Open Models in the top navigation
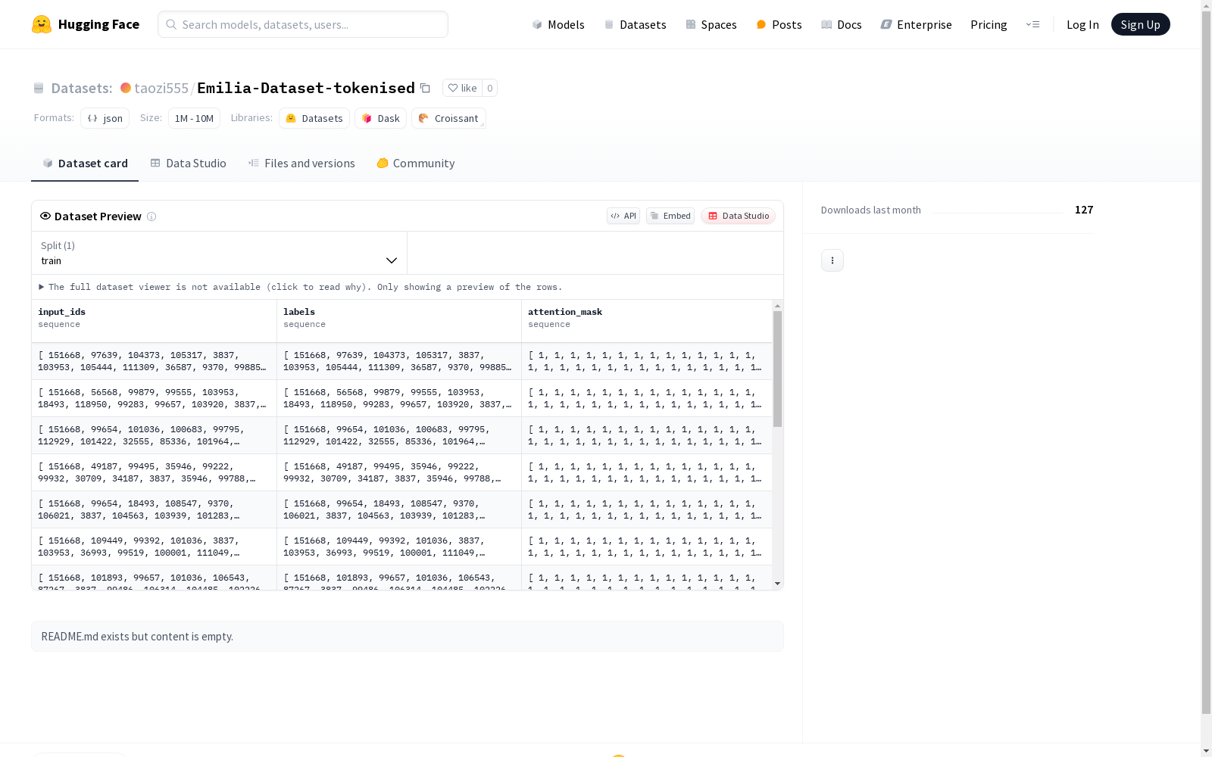1212x757 pixels. tap(558, 24)
